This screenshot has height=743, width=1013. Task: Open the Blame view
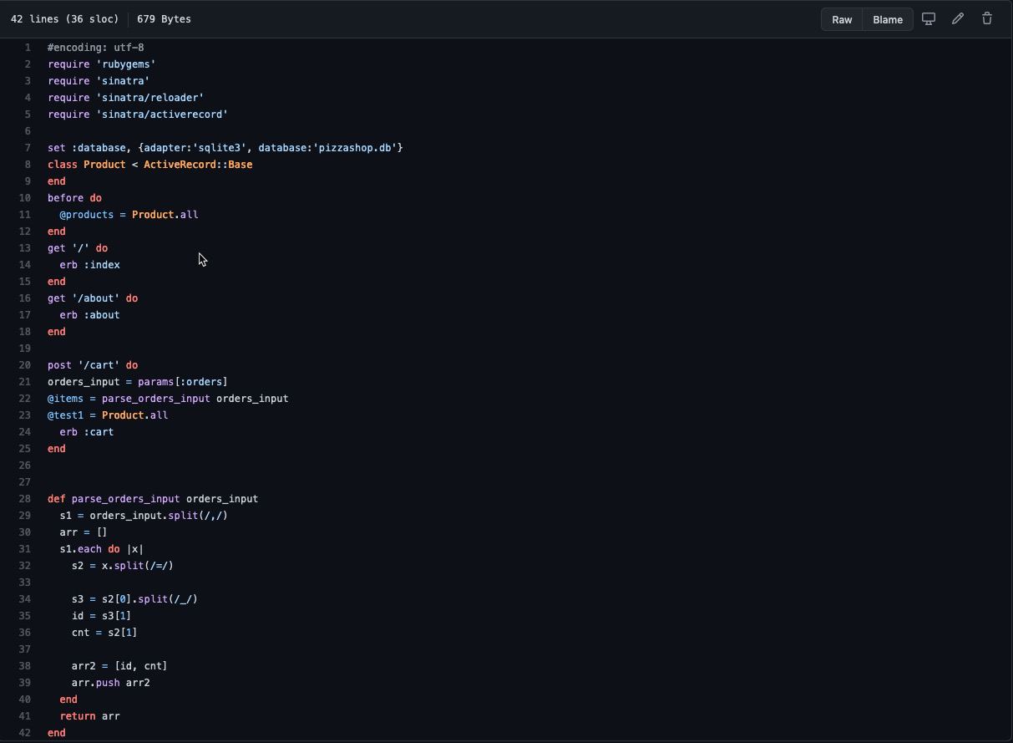(888, 19)
